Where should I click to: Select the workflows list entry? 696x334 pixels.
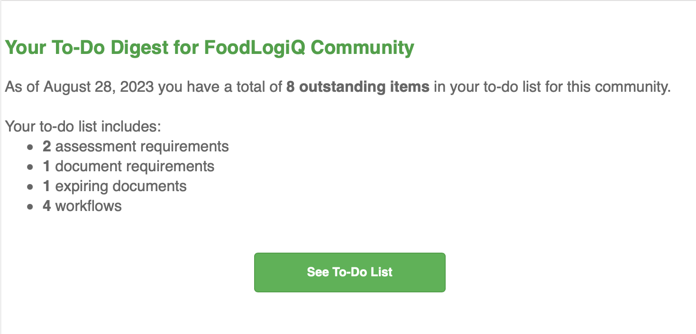82,206
